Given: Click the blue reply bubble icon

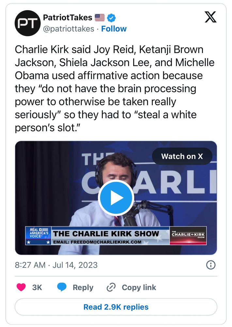Looking at the screenshot, I should [62, 287].
